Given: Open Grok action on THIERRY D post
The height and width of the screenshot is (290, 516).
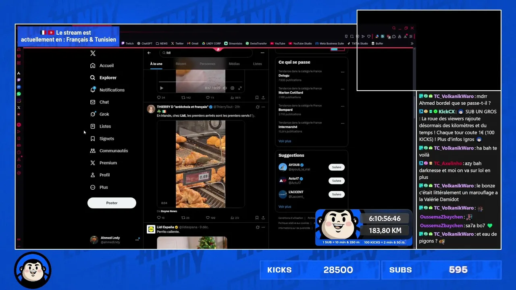Looking at the screenshot, I should pos(258,107).
